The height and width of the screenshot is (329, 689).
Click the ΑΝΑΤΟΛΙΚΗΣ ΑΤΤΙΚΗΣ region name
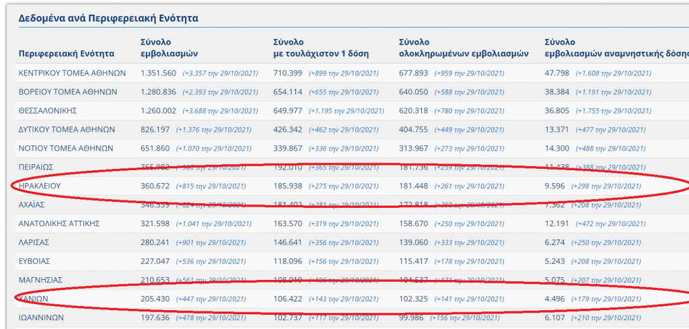point(60,223)
